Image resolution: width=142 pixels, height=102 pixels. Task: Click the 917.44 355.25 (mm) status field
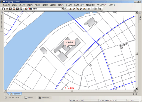coord(84,100)
